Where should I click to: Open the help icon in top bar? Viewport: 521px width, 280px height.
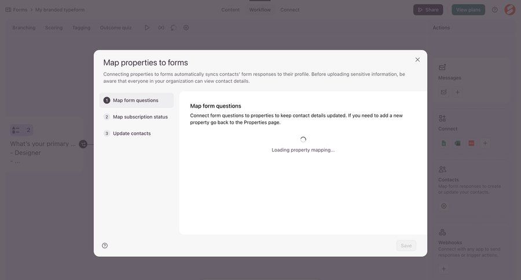pyautogui.click(x=495, y=10)
